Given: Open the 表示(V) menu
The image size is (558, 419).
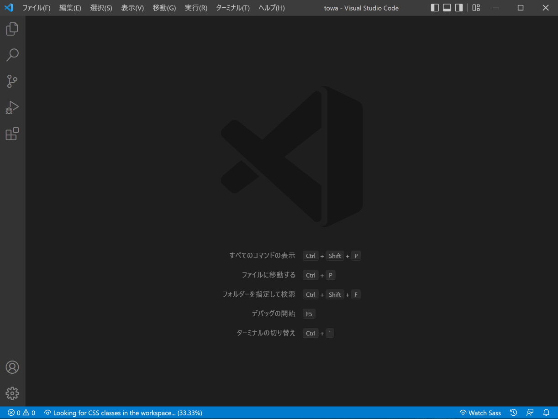Looking at the screenshot, I should pyautogui.click(x=132, y=8).
